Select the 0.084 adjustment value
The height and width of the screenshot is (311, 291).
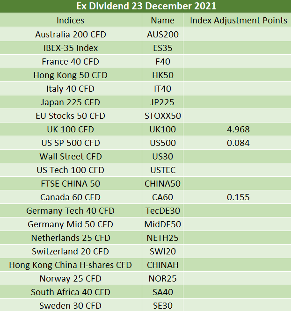[238, 143]
